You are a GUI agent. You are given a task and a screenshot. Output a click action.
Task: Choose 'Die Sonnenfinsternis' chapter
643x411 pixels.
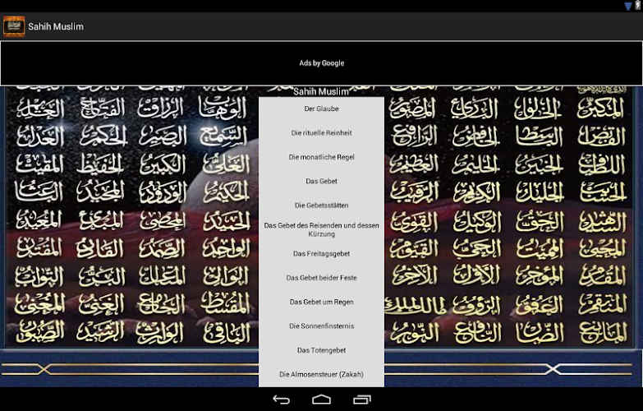[x=322, y=326]
